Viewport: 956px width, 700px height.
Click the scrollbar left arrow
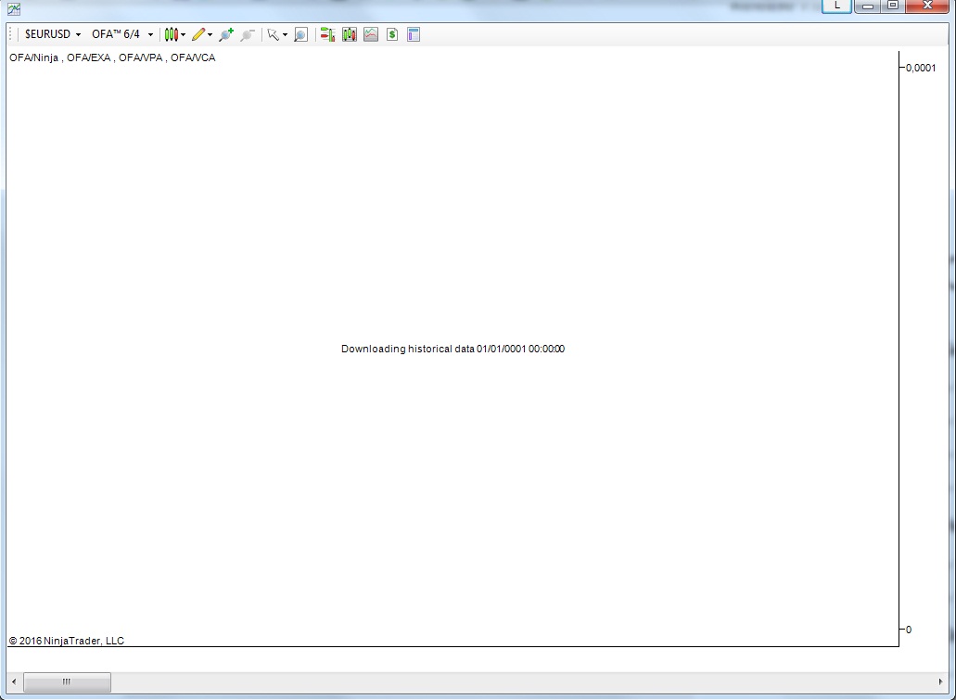[x=13, y=682]
